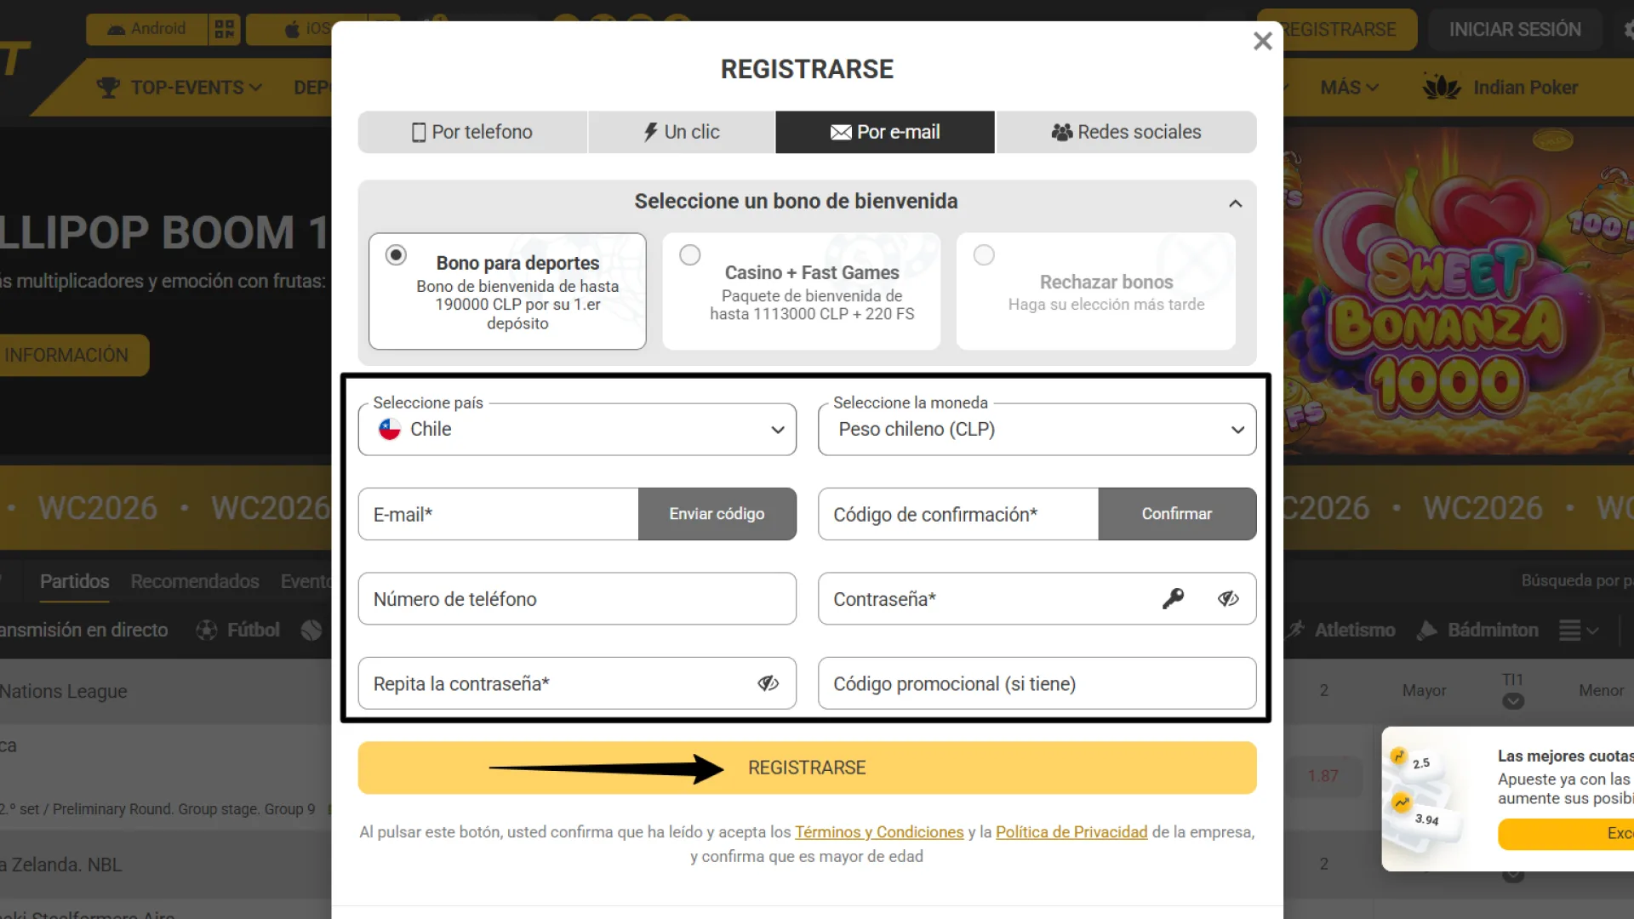This screenshot has height=919, width=1634.
Task: Click the iOS apple icon button
Action: pos(292,30)
